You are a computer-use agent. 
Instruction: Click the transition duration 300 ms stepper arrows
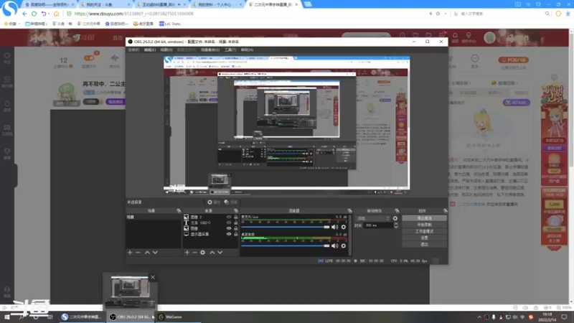click(x=396, y=225)
